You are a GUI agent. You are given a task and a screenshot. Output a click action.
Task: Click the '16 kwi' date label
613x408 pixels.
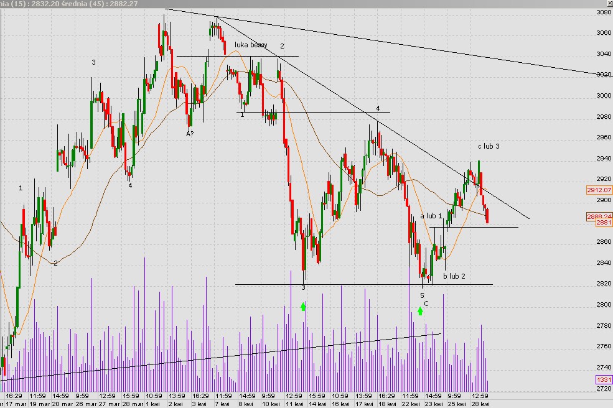coord(340,404)
